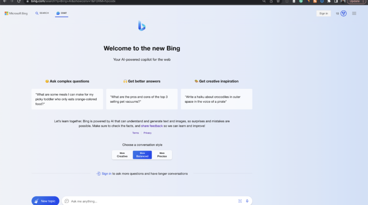Image resolution: width=368 pixels, height=205 pixels.
Task: Open visual search camera icon
Action: (240, 201)
